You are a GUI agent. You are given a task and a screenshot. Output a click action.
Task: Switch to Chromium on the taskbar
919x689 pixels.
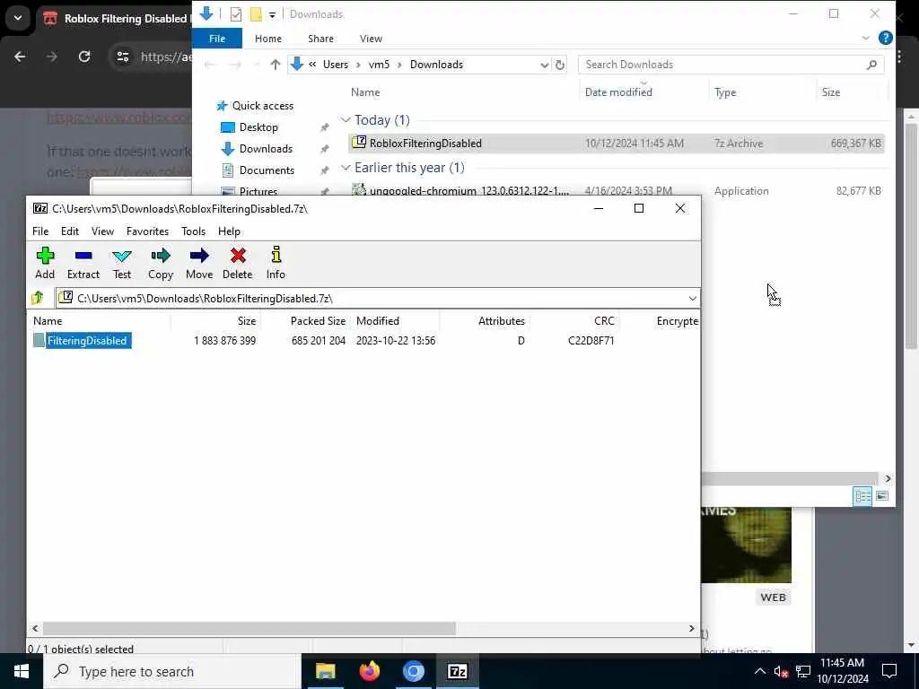point(413,671)
